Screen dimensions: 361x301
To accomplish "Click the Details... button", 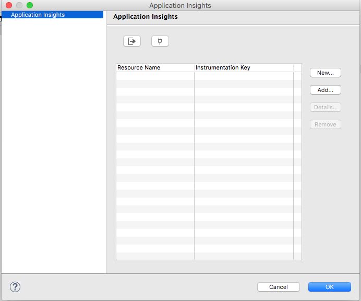I will point(326,107).
